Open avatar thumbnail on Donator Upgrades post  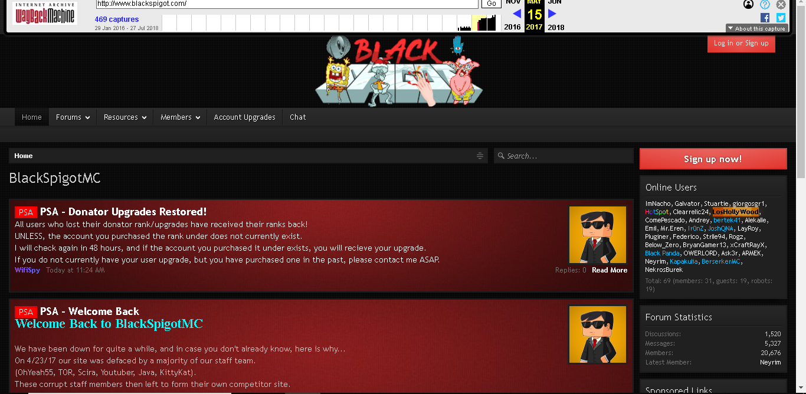pos(598,235)
